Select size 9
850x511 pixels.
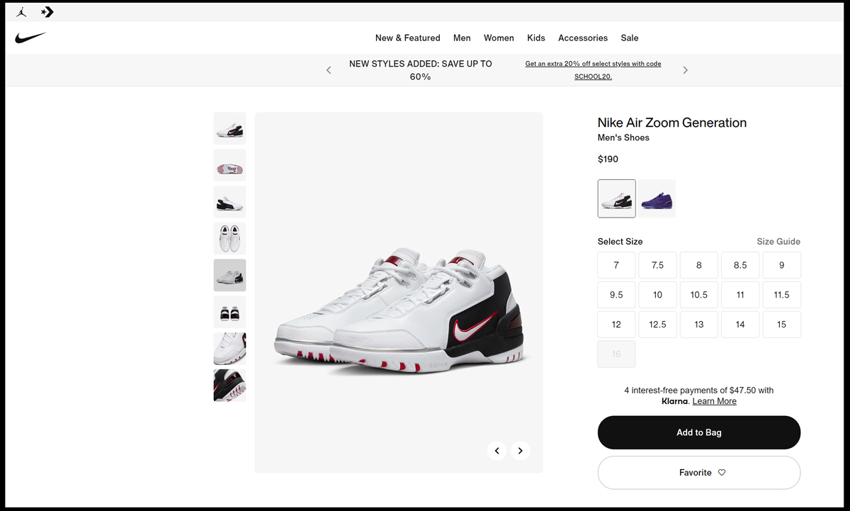click(x=782, y=265)
